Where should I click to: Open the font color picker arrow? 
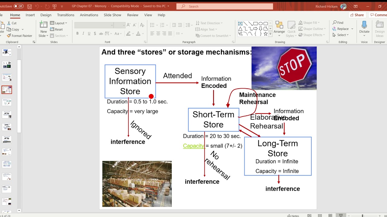click(x=143, y=33)
